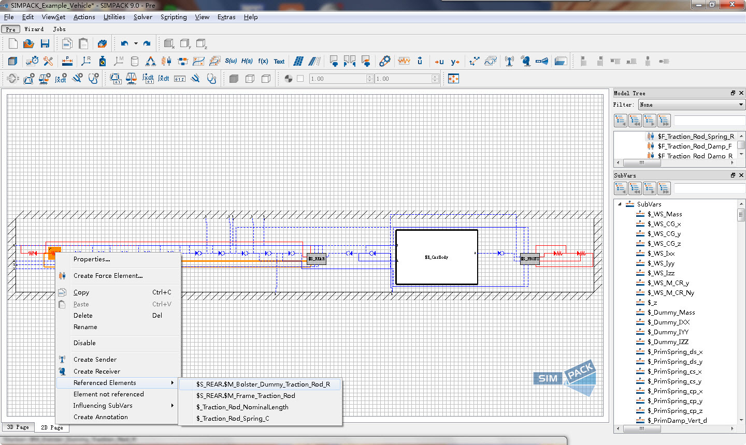Open model file folder icon
Screen dimensions: 746x445
coord(29,44)
